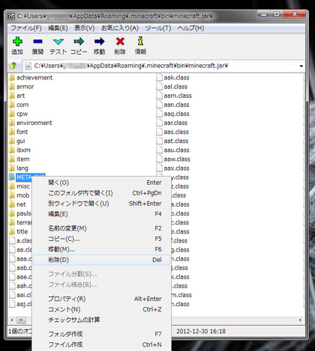Click the horizontal scrollbar thumb

pyautogui.click(x=21, y=320)
